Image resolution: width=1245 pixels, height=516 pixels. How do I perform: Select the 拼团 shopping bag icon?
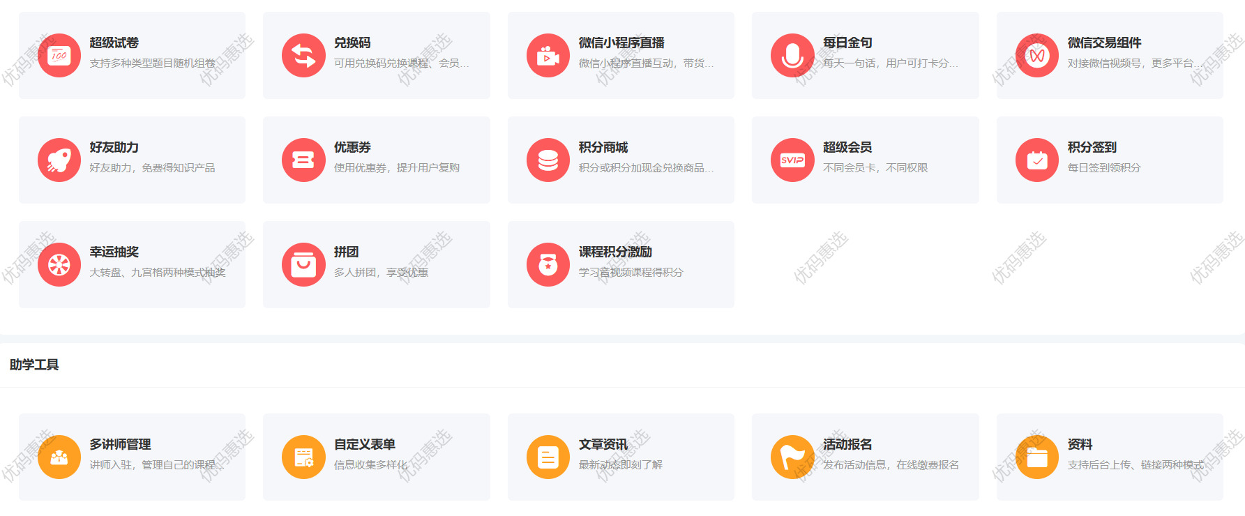(303, 264)
